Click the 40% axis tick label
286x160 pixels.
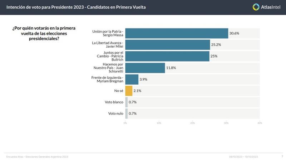[x=260, y=123]
